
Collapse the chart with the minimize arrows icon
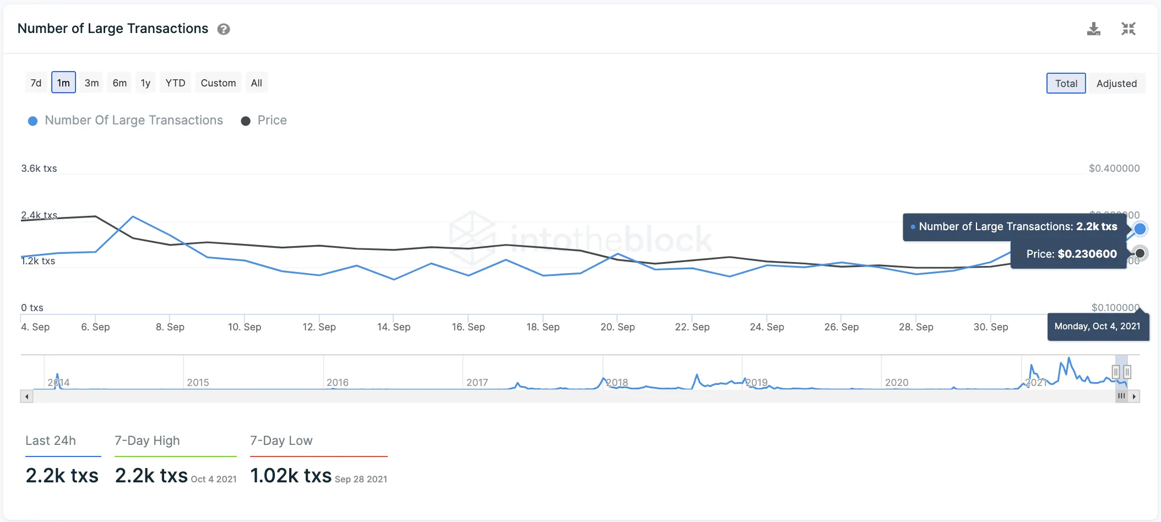tap(1128, 29)
